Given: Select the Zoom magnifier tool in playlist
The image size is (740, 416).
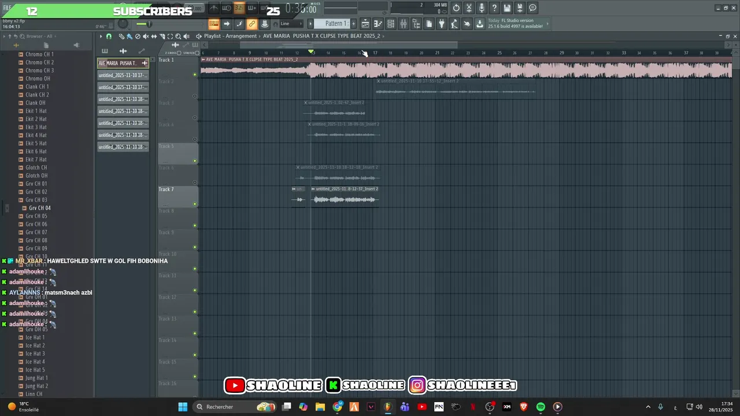Looking at the screenshot, I should (x=178, y=36).
